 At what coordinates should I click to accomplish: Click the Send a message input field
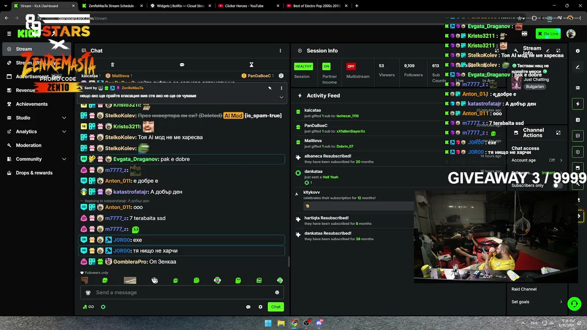tap(182, 292)
